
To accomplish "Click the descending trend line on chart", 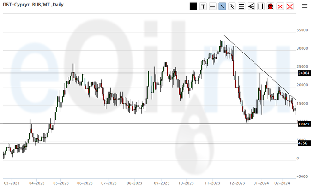I will [259, 67].
